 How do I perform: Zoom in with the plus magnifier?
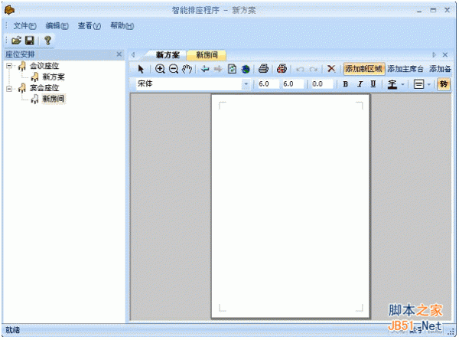point(160,69)
